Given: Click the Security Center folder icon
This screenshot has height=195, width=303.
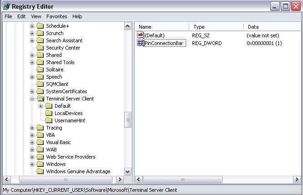Looking at the screenshot, I should pyautogui.click(x=40, y=48).
